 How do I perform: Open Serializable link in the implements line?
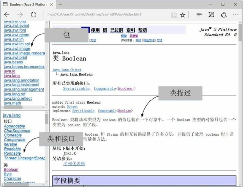point(83,111)
